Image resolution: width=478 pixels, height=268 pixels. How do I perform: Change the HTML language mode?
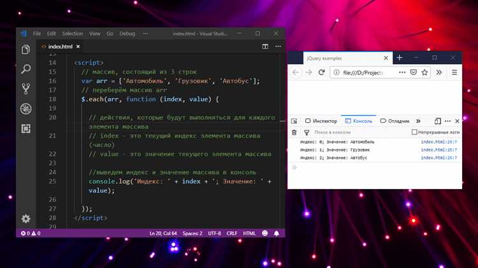pos(249,233)
